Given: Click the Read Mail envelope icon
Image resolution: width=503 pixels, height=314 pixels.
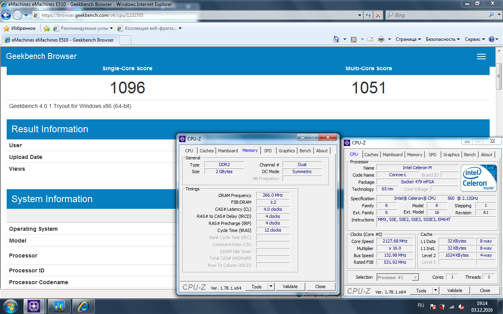Looking at the screenshot, I should pos(370,39).
